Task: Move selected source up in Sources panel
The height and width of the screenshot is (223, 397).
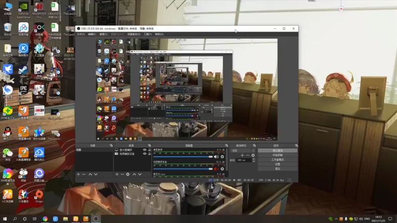Action: point(134,174)
